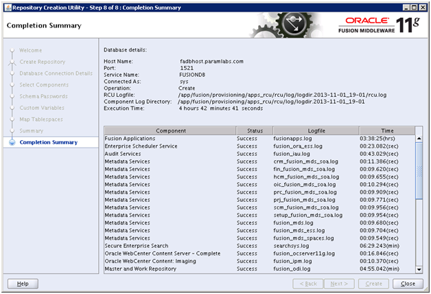
Task: Select the Secure Enterprise Search row
Action: coord(259,246)
